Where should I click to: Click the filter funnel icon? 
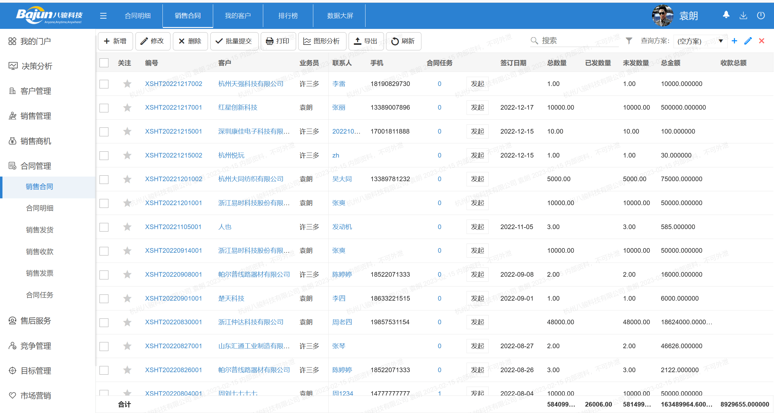tap(629, 41)
